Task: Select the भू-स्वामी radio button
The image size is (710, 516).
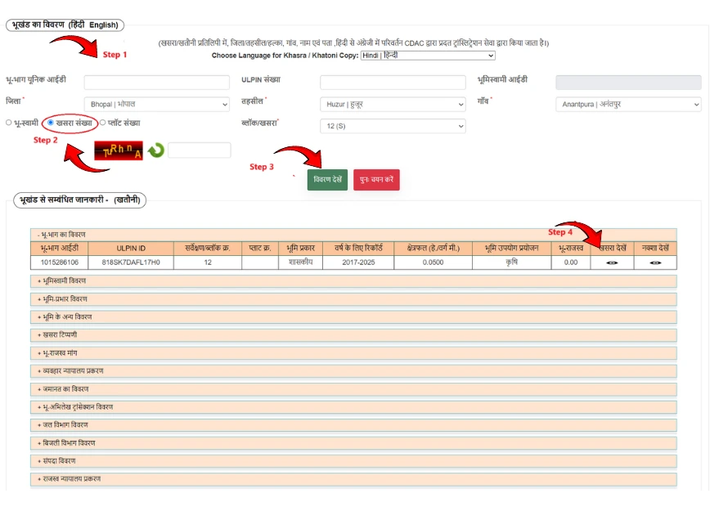Action: (x=9, y=123)
